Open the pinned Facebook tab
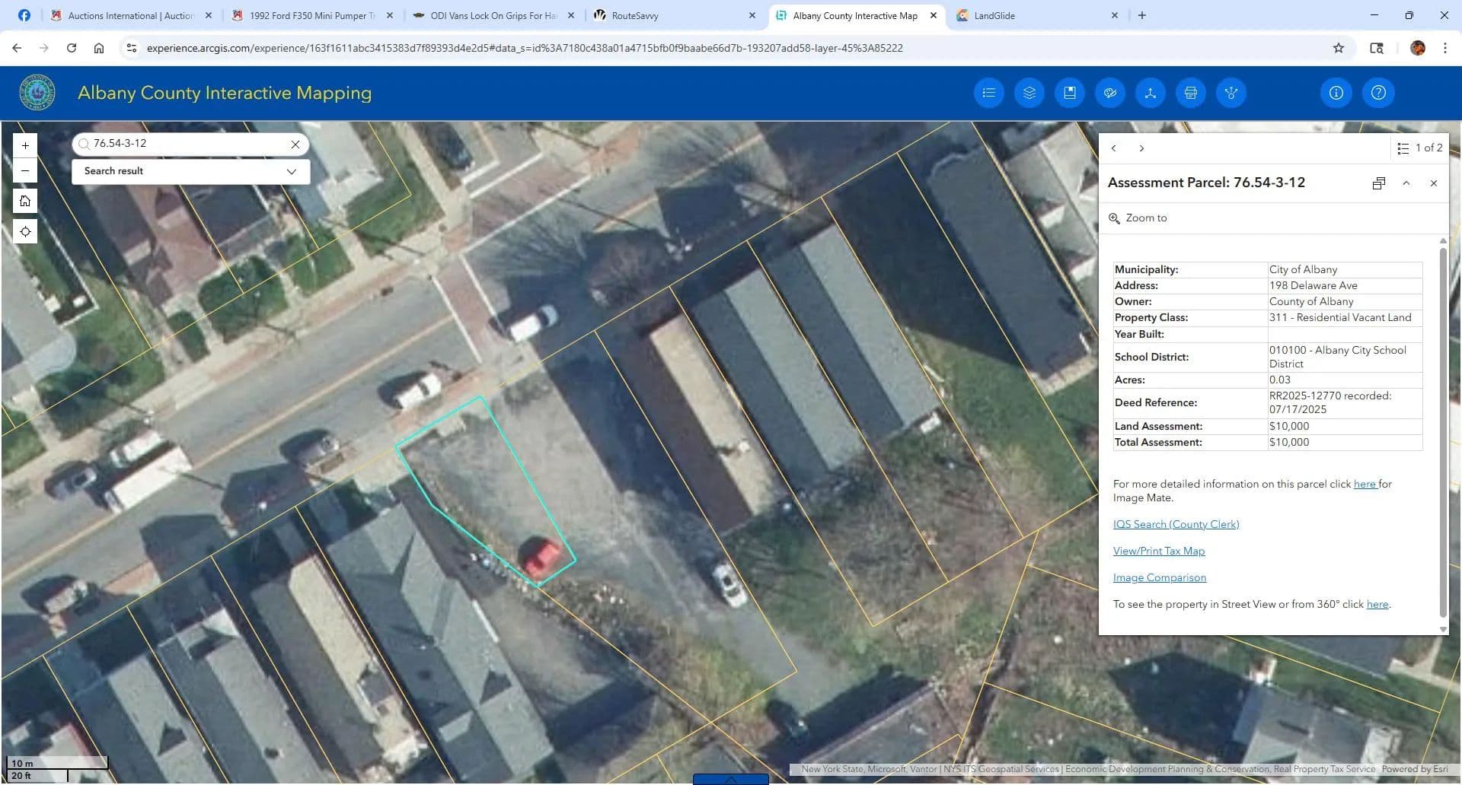The width and height of the screenshot is (1462, 785). click(24, 15)
